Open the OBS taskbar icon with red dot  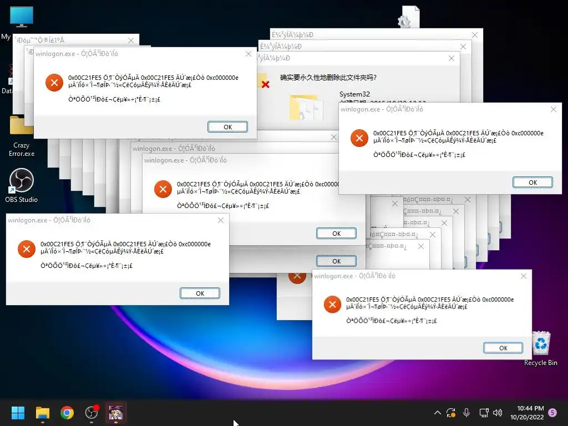[x=92, y=413]
